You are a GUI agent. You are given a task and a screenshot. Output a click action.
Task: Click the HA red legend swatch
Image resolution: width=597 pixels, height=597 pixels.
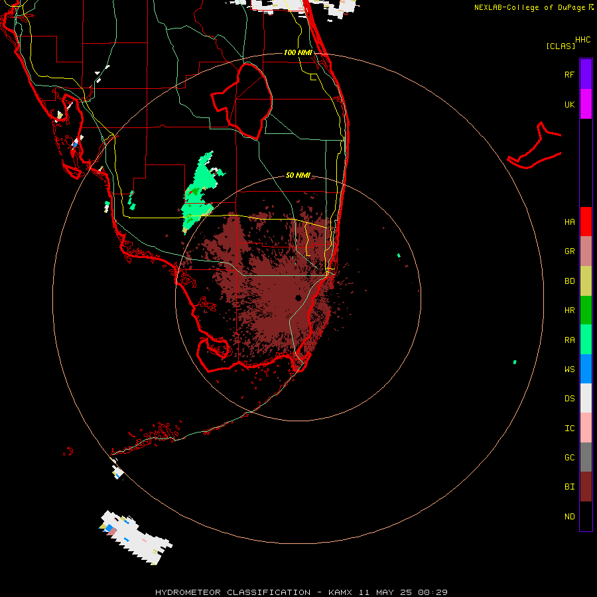point(586,222)
